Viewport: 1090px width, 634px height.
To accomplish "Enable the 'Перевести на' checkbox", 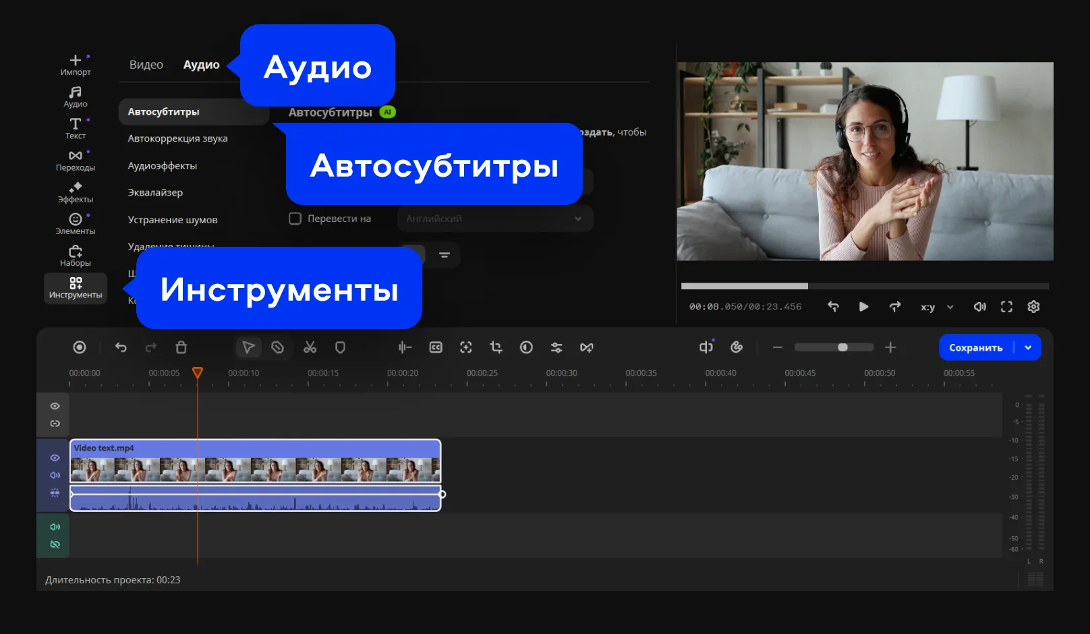I will pyautogui.click(x=295, y=219).
